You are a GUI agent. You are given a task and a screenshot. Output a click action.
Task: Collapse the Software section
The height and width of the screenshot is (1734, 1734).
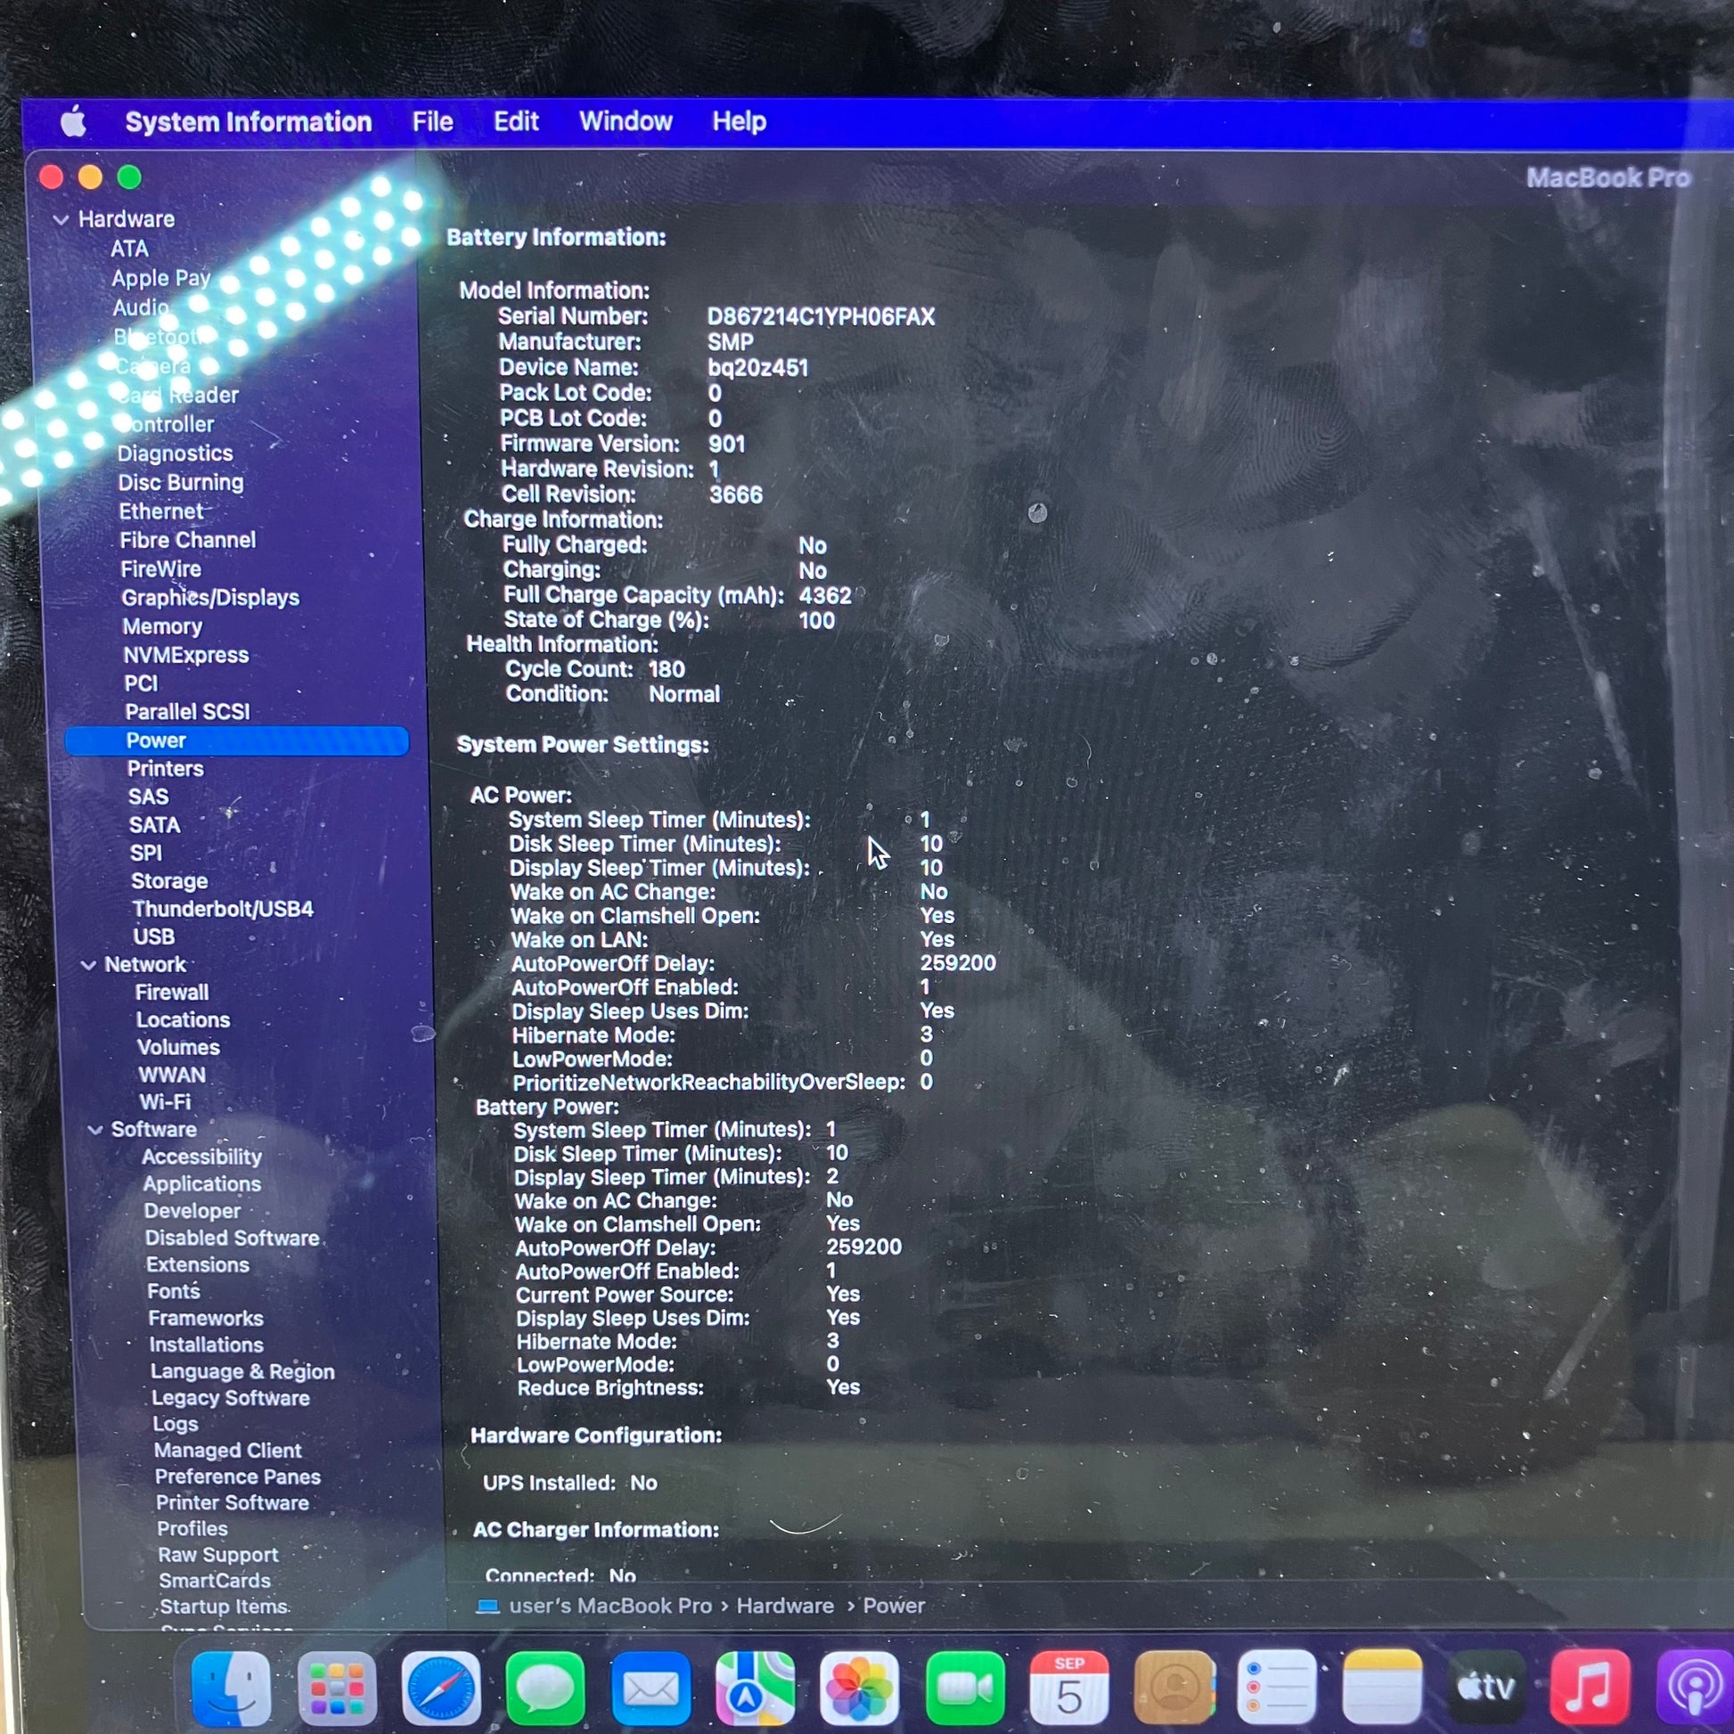(95, 1130)
